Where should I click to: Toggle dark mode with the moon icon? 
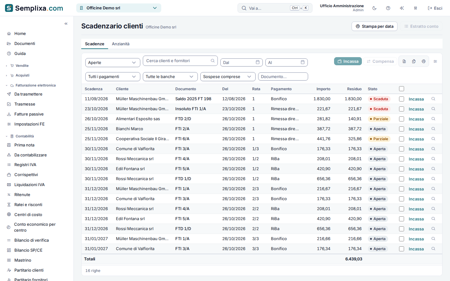click(x=374, y=8)
